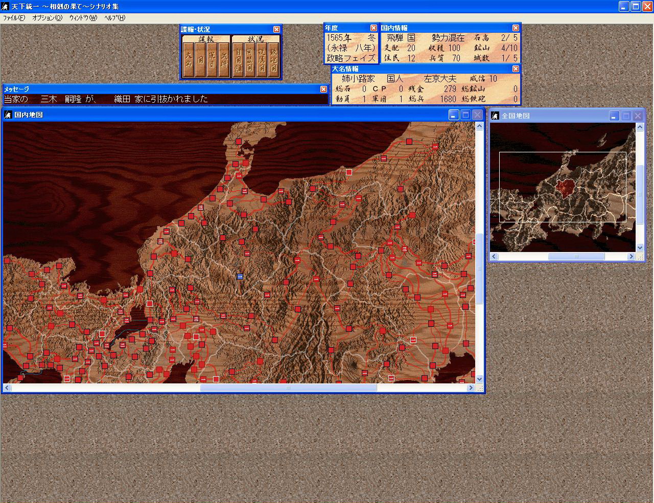
Task: Click the 1565年 year text
Action: click(339, 38)
